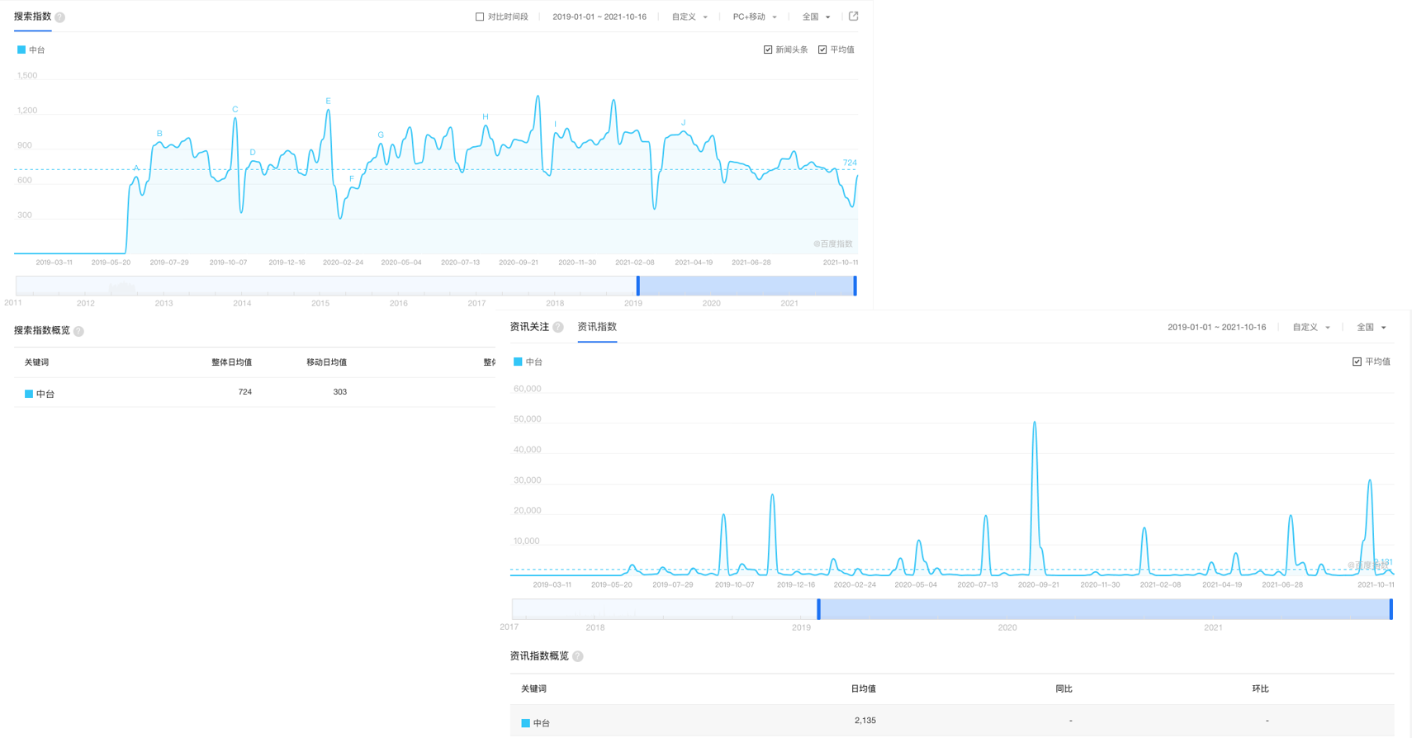Click the date range in search index header
This screenshot has width=1412, height=738.
[x=599, y=17]
